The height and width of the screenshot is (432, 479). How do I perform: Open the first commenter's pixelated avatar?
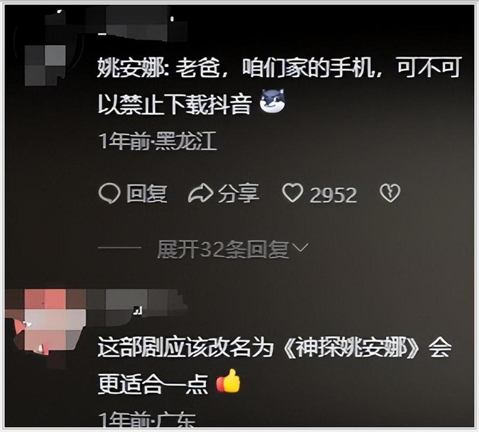pos(45,66)
